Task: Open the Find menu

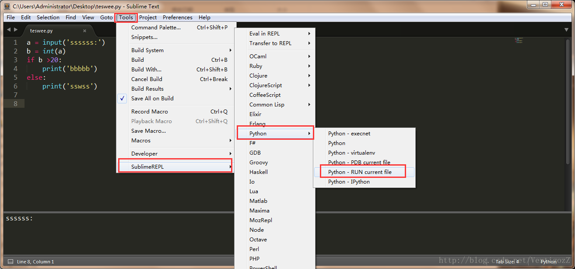Action: [71, 18]
